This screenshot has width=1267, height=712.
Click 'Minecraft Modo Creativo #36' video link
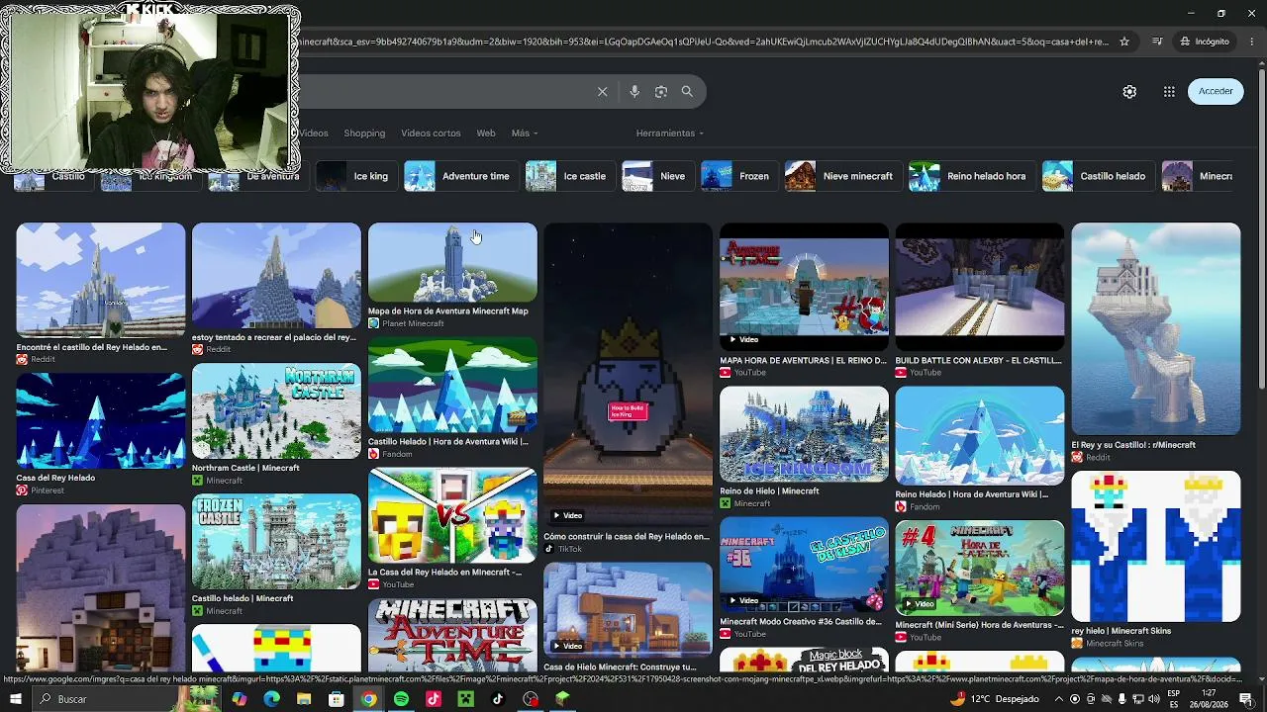801,621
